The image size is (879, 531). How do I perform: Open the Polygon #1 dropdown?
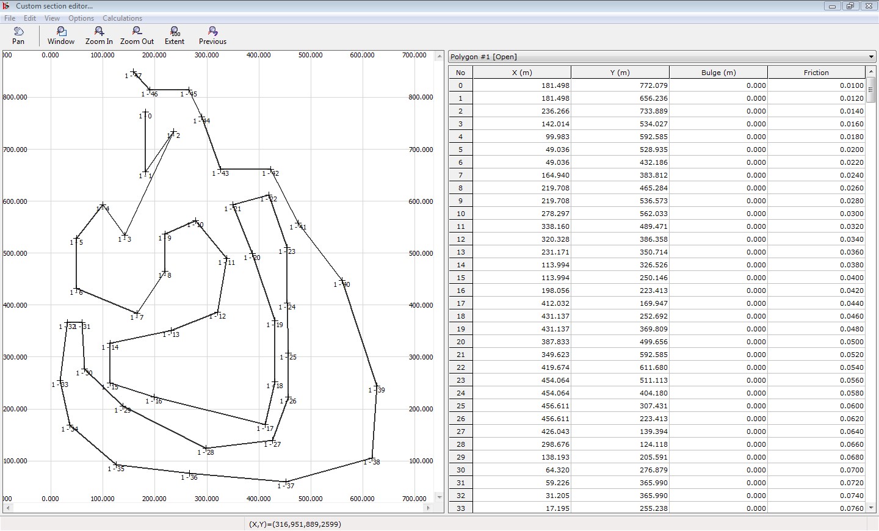tap(870, 57)
